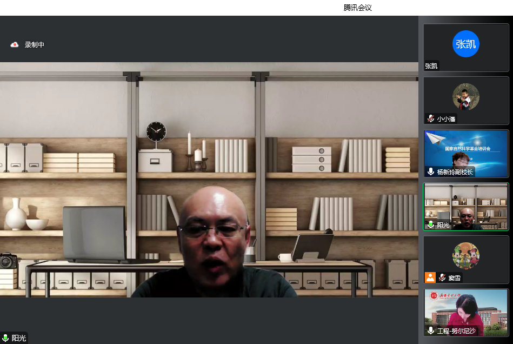Click the microphone icon beside 工程-努尔尼沙
The width and height of the screenshot is (513, 344).
coord(431,330)
